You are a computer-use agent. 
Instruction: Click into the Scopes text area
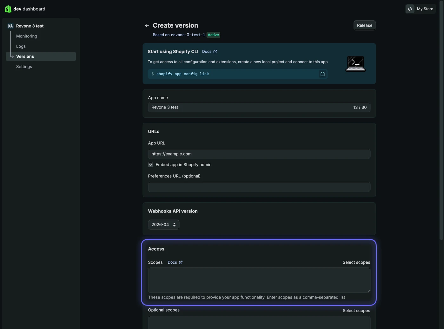click(x=259, y=280)
